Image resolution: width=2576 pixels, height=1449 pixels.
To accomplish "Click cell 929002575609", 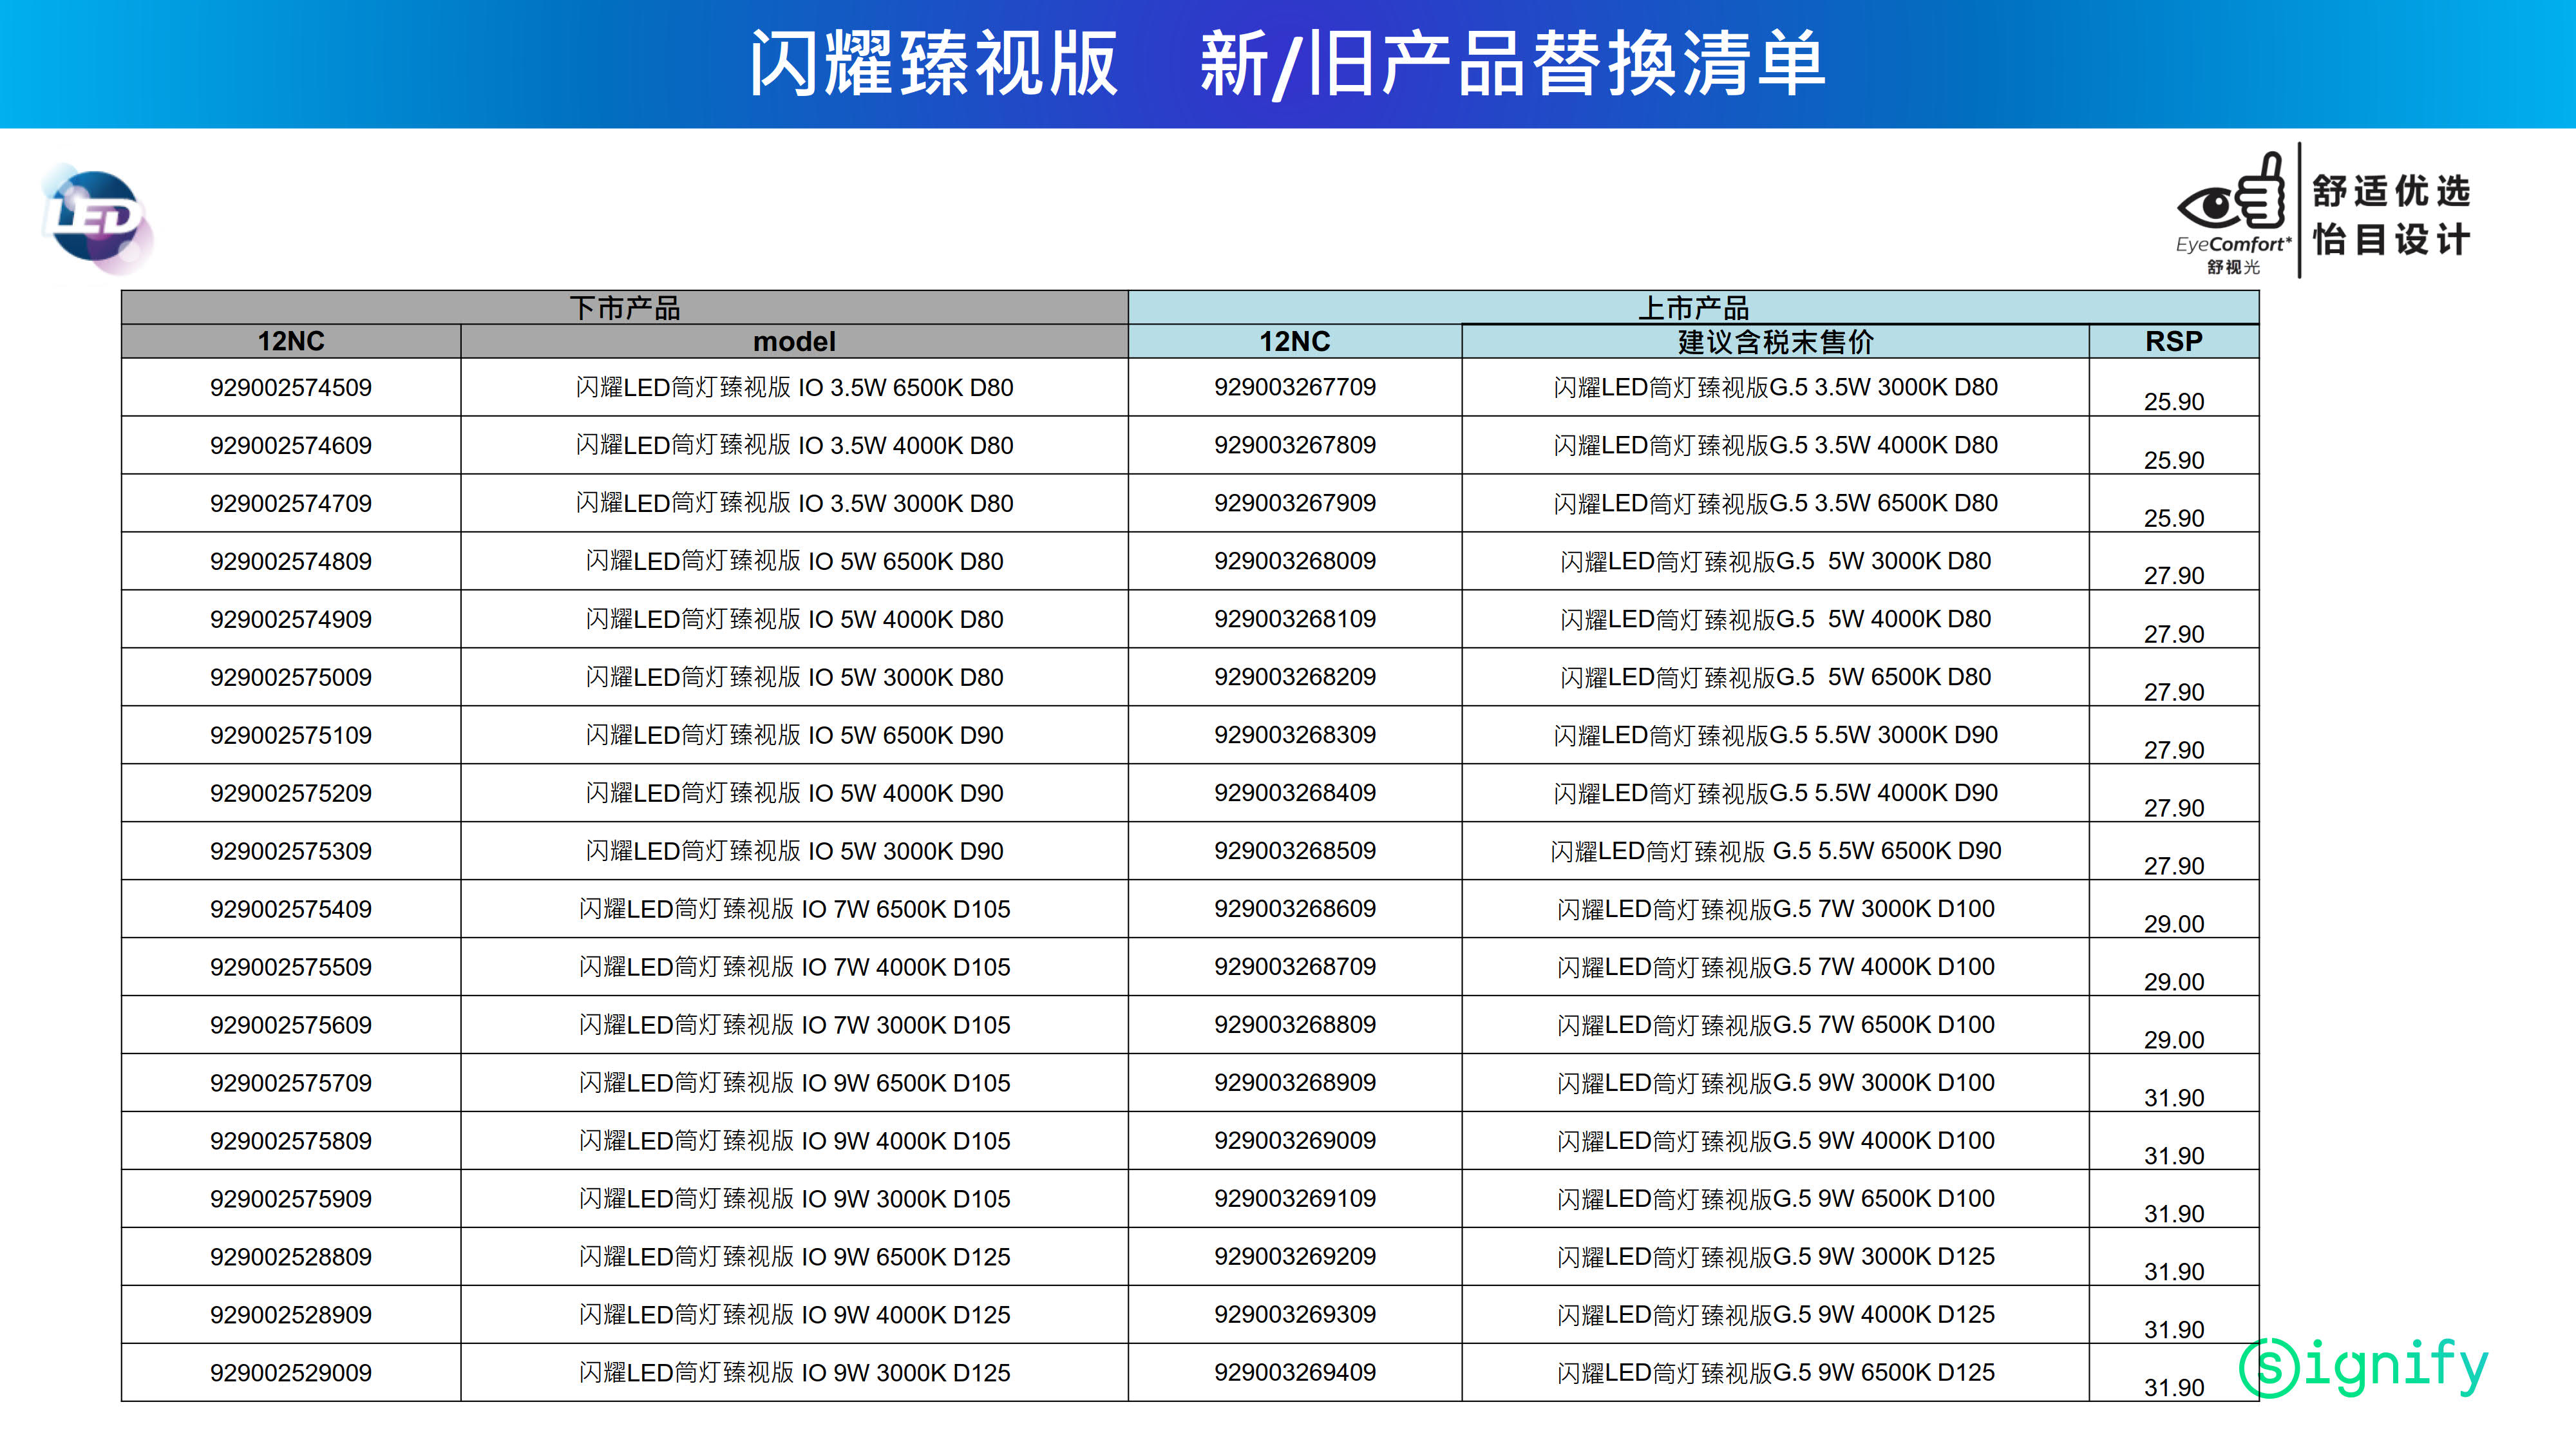I will coord(291,1026).
